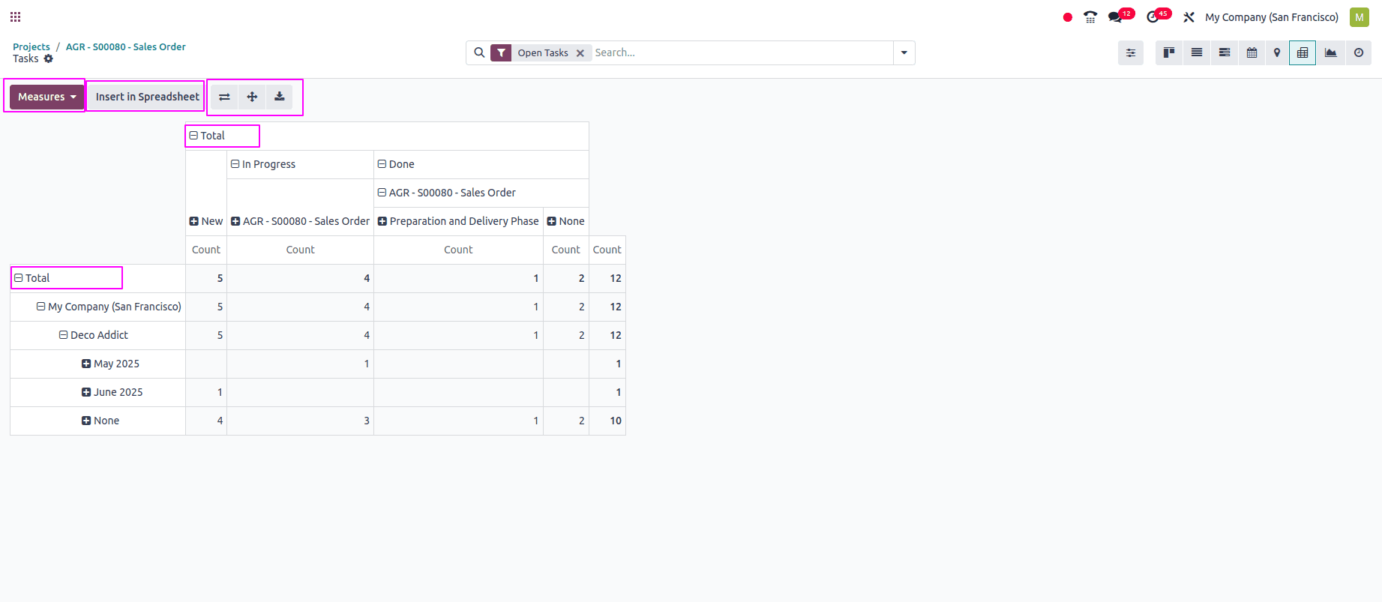Click the Open Tasks filter label
This screenshot has width=1382, height=602.
pyautogui.click(x=543, y=53)
